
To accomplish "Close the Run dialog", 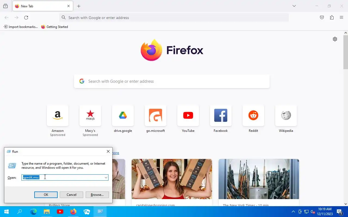I will click(x=108, y=152).
